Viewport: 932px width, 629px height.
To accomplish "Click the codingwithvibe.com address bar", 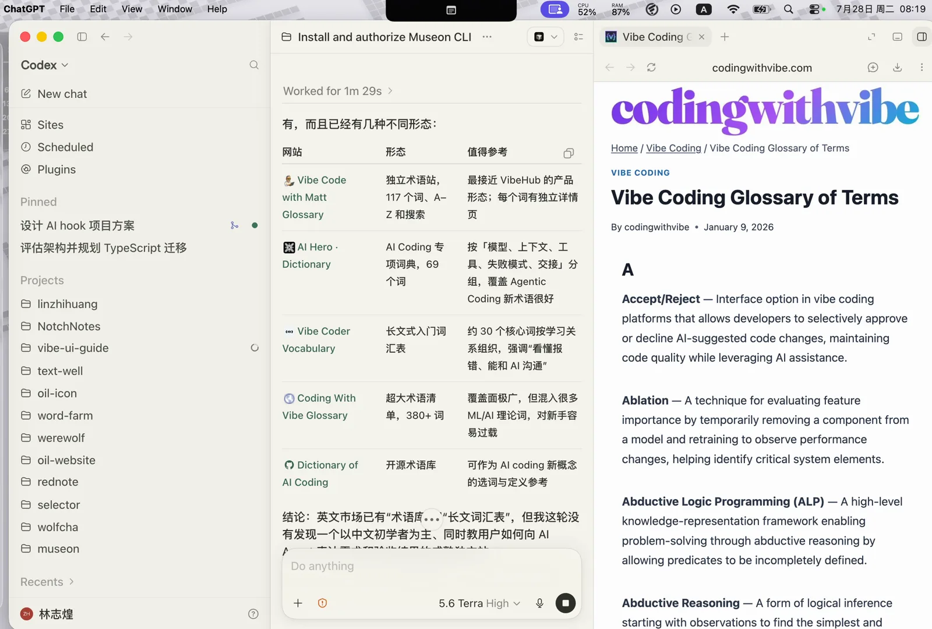I will pyautogui.click(x=762, y=68).
